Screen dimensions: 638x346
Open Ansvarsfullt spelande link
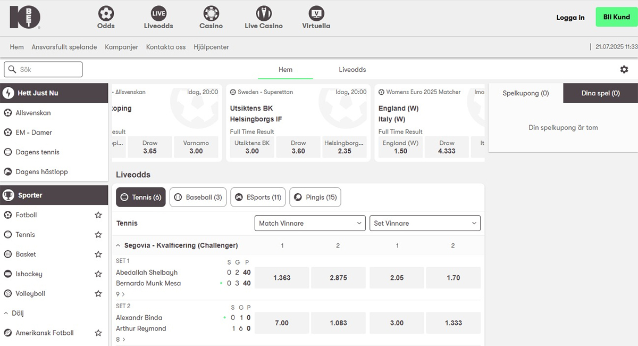[64, 47]
